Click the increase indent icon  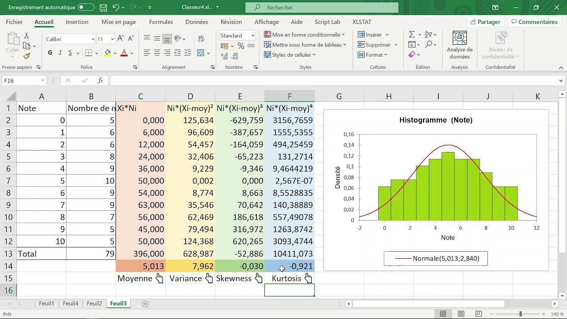coord(188,53)
